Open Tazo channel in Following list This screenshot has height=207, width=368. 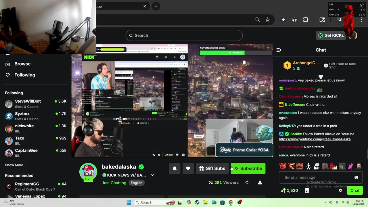[36, 141]
